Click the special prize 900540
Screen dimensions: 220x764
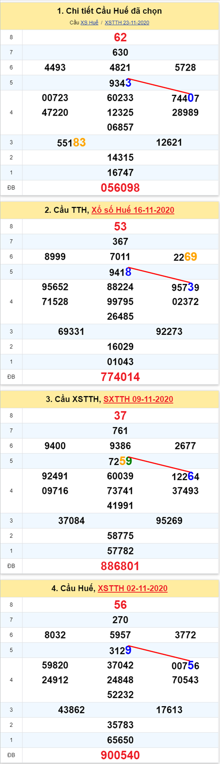click(x=120, y=755)
